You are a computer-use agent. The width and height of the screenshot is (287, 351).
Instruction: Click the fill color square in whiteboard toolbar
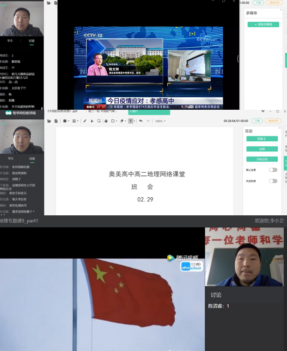(65, 121)
